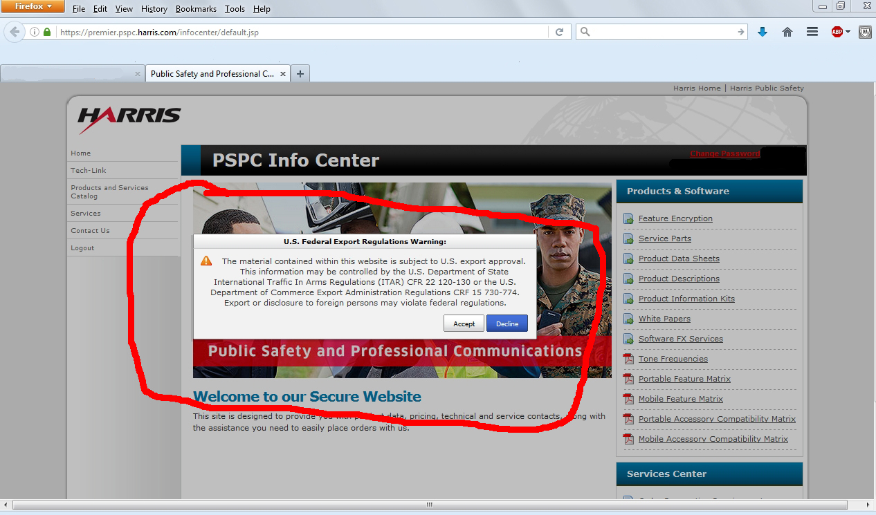Open the Feature Encryption link

pyautogui.click(x=675, y=218)
